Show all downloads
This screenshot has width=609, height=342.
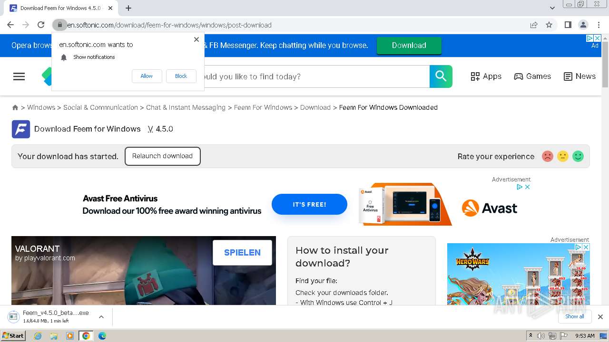[574, 316]
